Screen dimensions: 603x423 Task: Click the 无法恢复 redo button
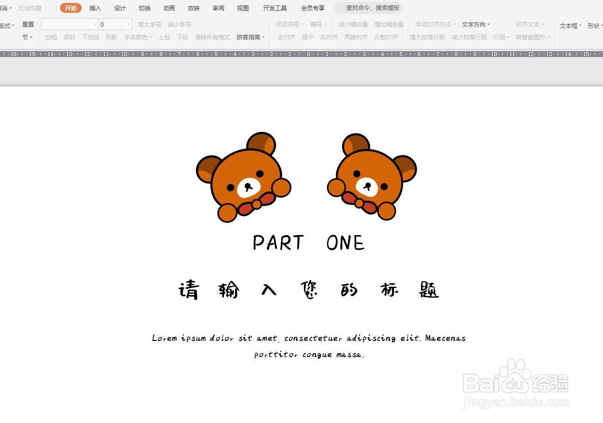click(x=30, y=8)
